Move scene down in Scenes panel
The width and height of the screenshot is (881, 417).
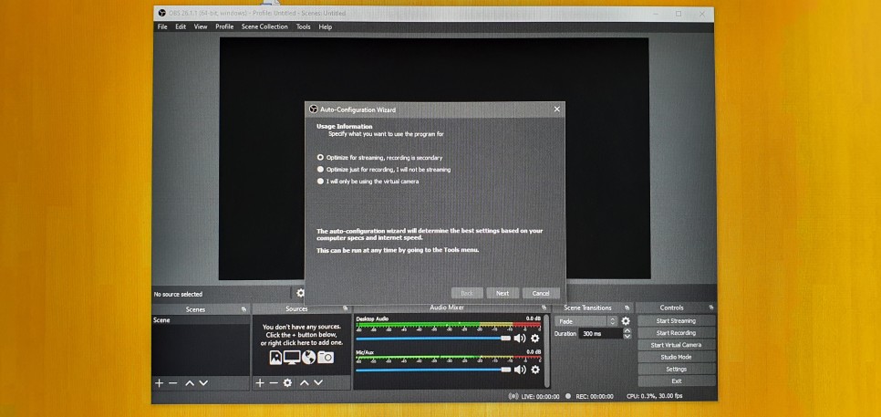coord(203,382)
